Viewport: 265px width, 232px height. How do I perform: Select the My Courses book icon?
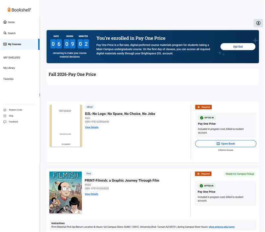[x=5, y=44]
